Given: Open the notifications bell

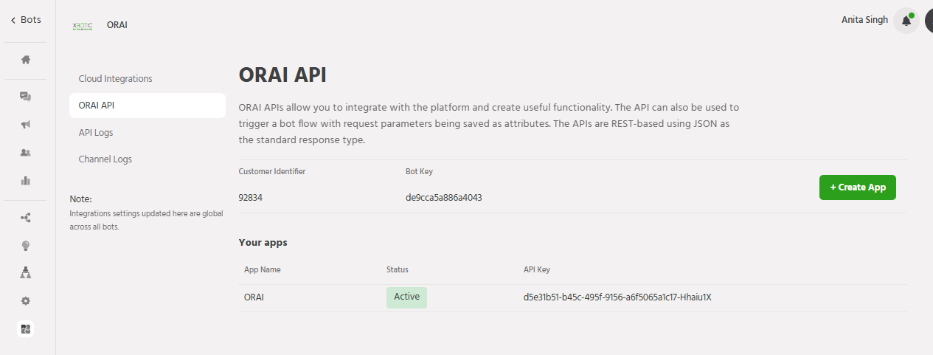Looking at the screenshot, I should pyautogui.click(x=906, y=21).
